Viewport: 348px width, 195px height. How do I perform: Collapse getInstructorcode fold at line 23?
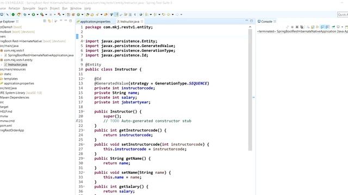[x=84, y=130]
